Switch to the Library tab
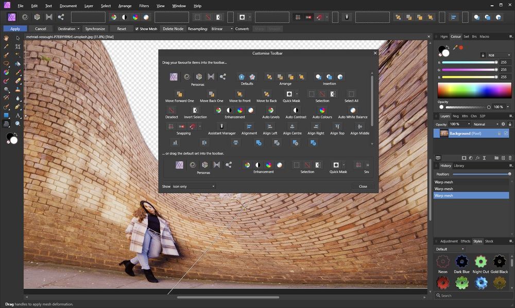Image resolution: width=515 pixels, height=308 pixels. 459,165
